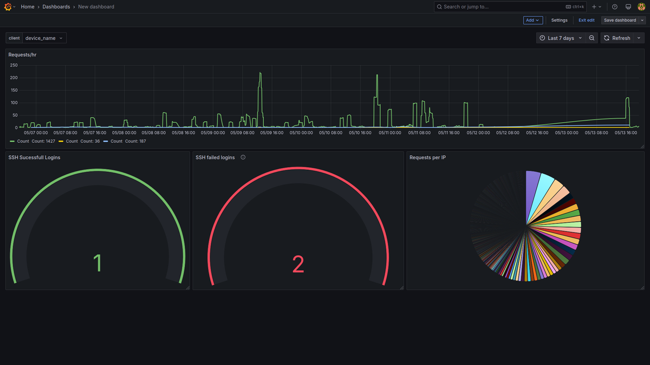Click the zoom out time range icon
The height and width of the screenshot is (365, 650).
(591, 38)
